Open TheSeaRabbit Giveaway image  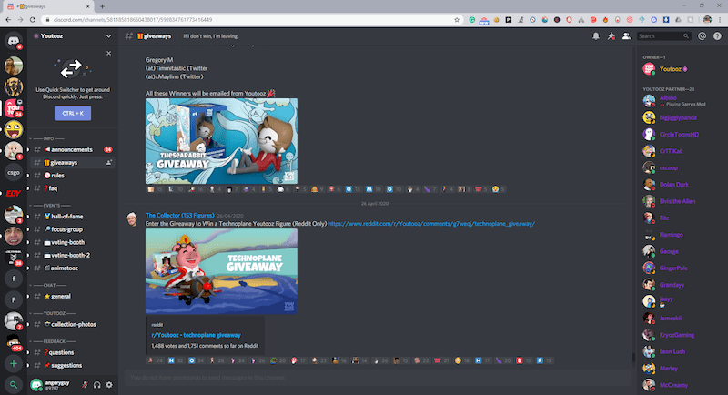click(221, 141)
